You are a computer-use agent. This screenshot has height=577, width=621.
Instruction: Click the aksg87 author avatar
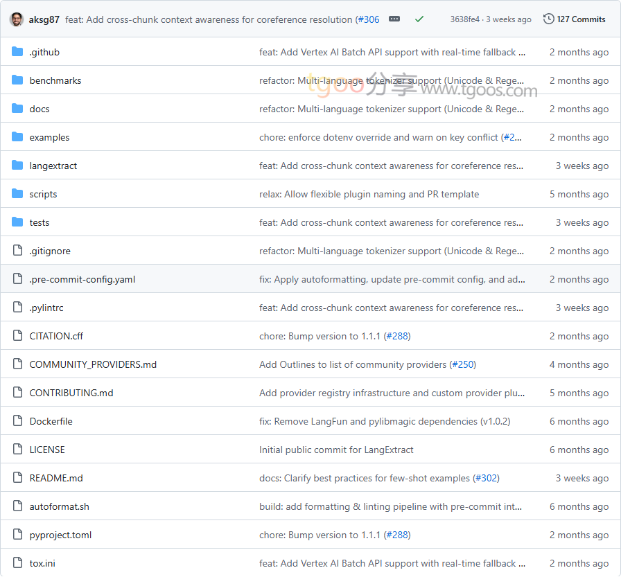tap(17, 19)
